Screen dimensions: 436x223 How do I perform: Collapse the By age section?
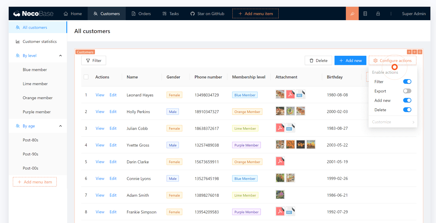[x=60, y=126]
